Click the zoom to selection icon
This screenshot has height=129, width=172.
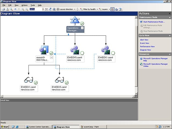54,9
